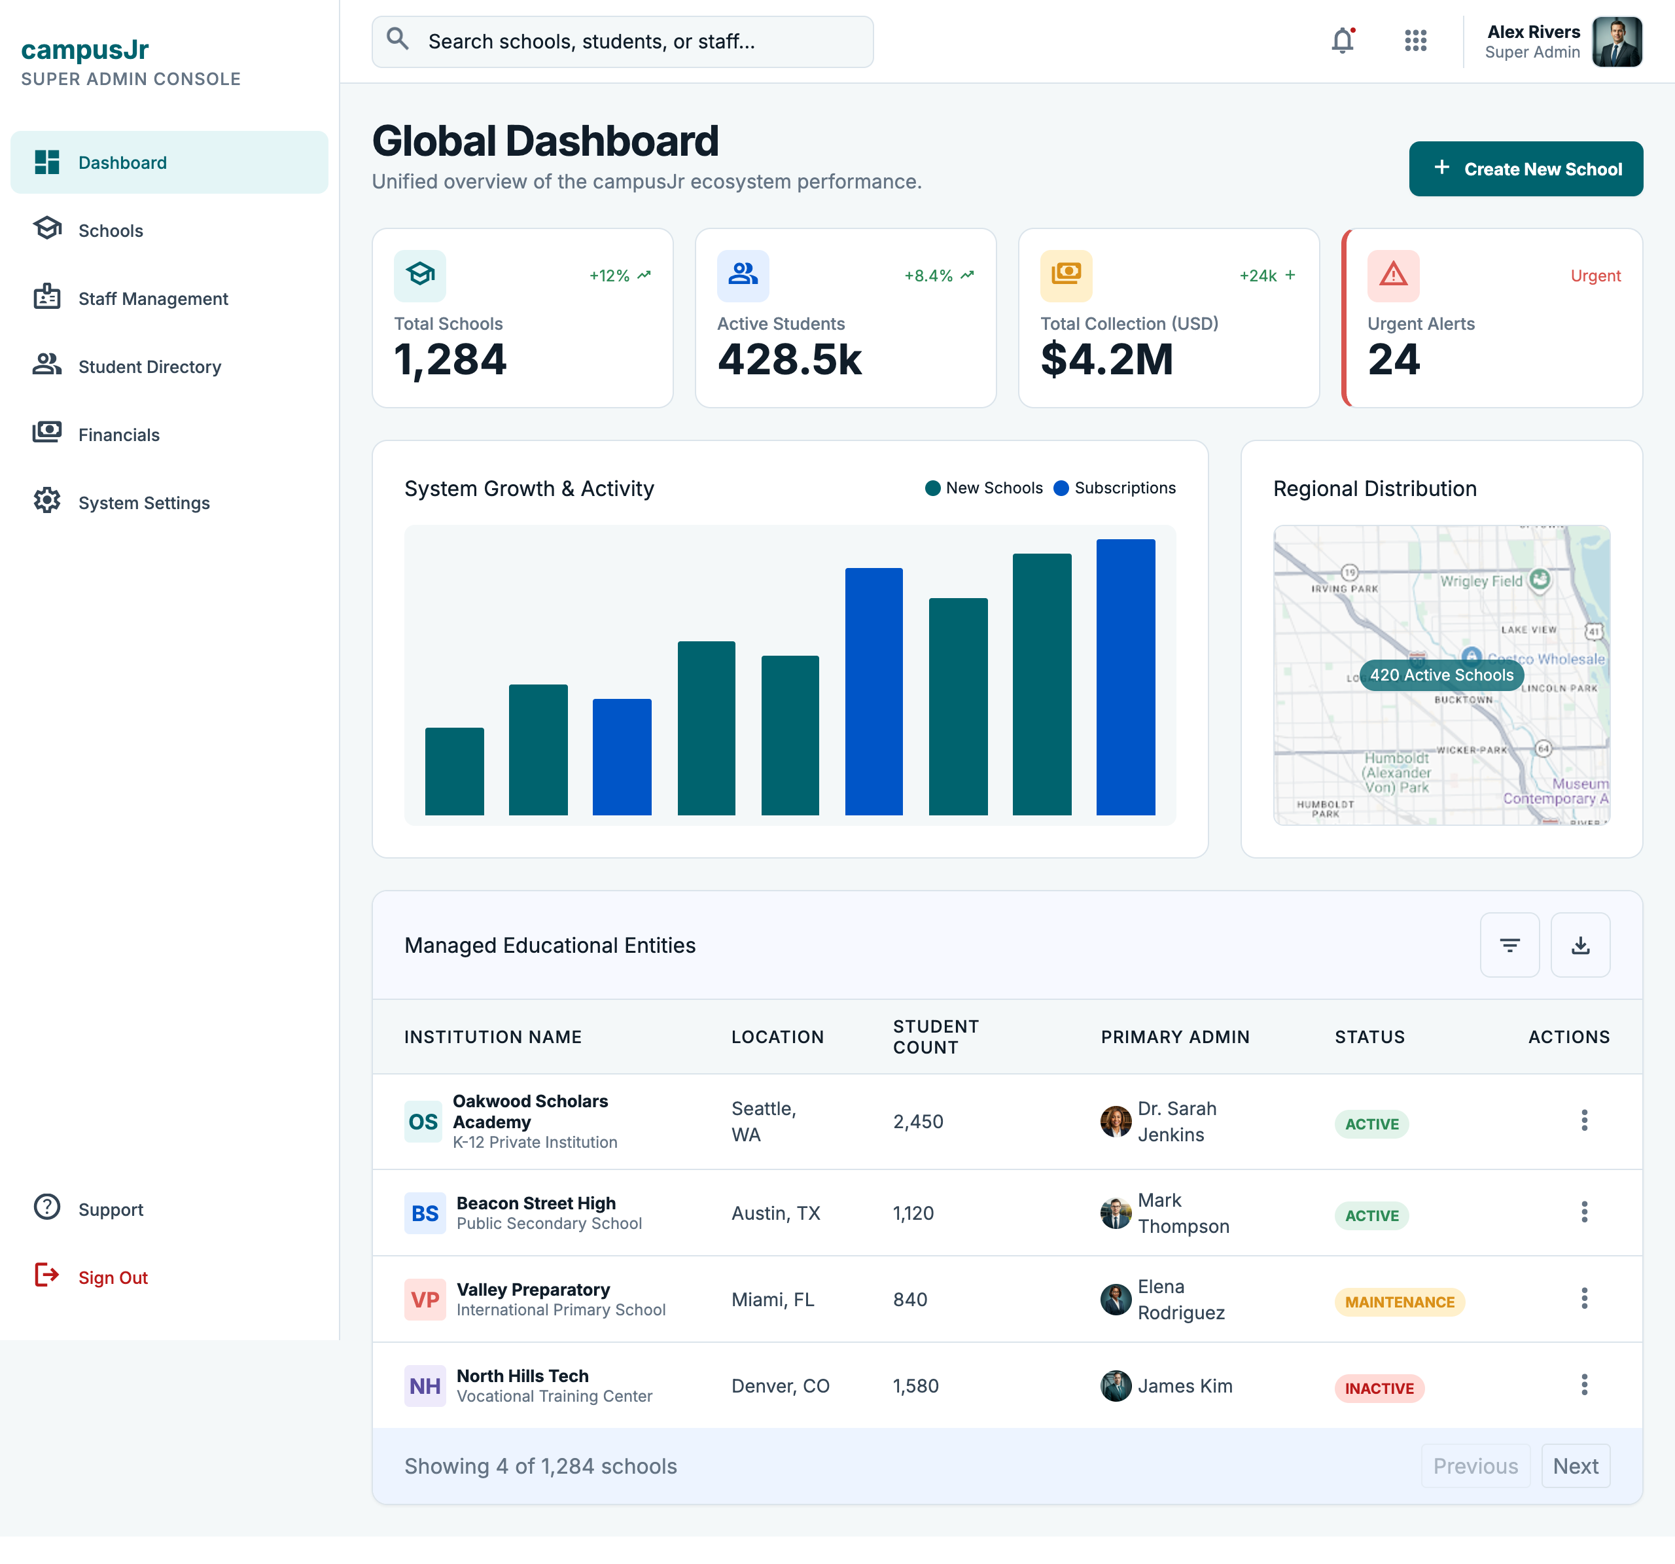The height and width of the screenshot is (1564, 1675).
Task: Click Create New School button
Action: tap(1525, 169)
